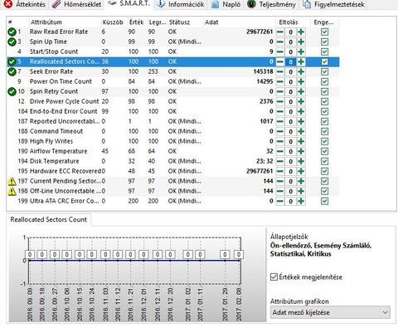The height and width of the screenshot is (328, 398).
Task: Click minus in End-to-End Error Count row
Action: click(x=280, y=111)
